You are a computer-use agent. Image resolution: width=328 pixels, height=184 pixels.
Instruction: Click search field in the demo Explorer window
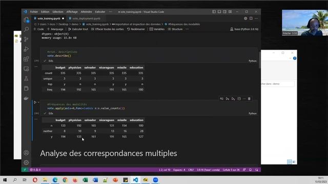278,84
